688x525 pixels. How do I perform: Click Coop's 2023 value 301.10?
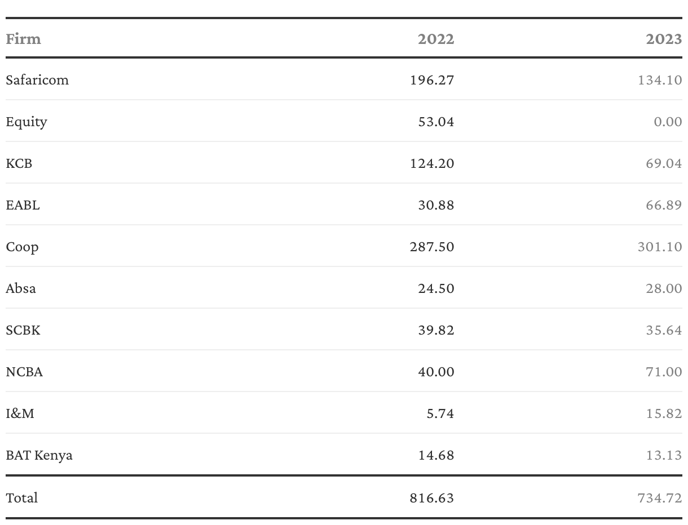point(660,246)
